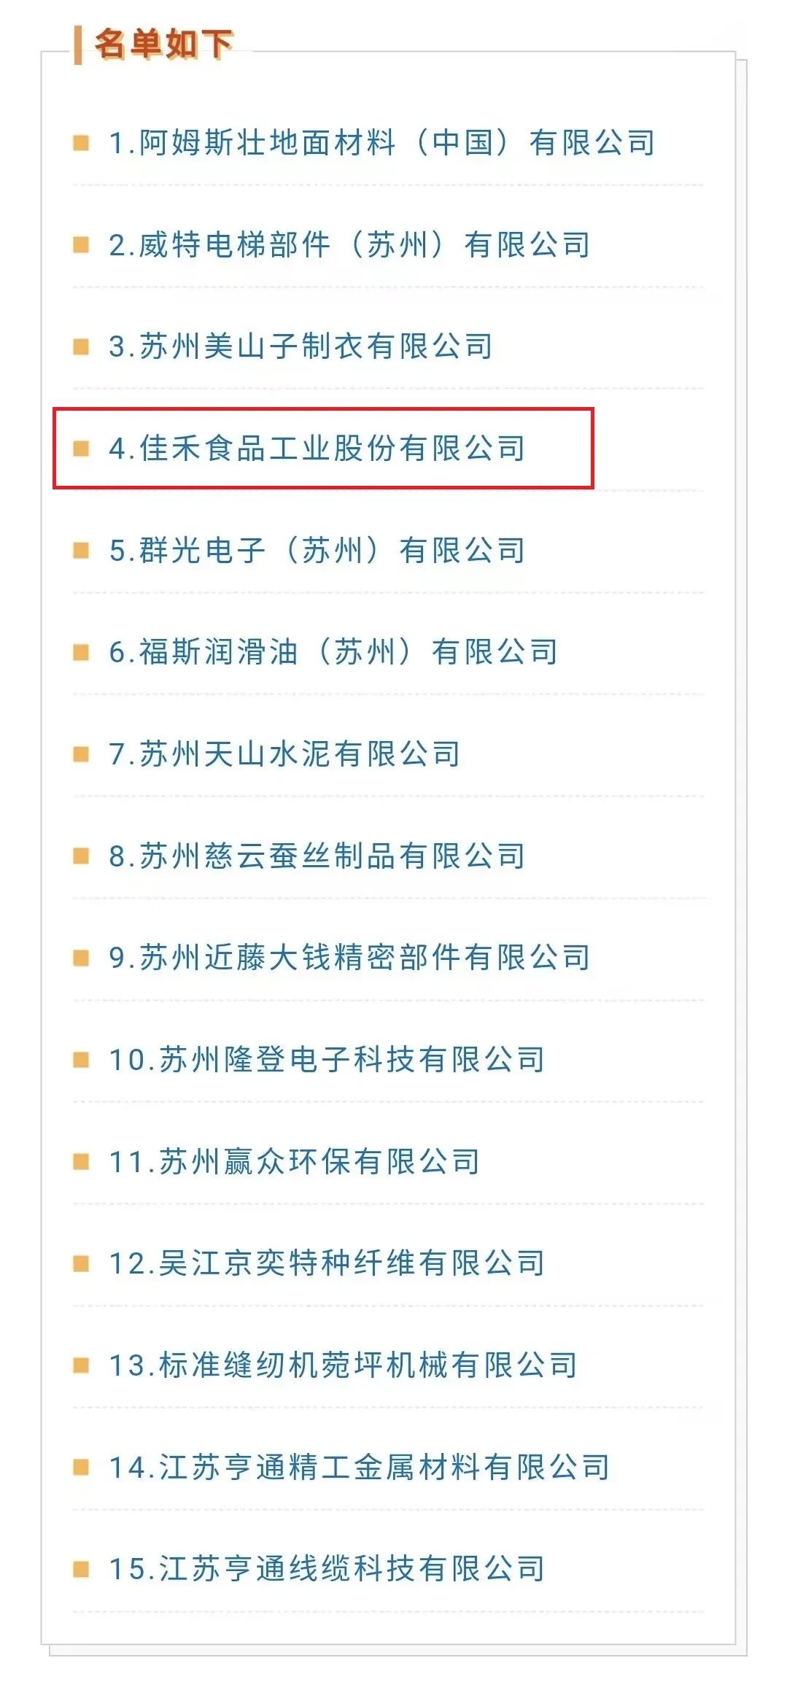787x1682 pixels.
Task: Click 福斯润滑油（苏州）有限公司 item
Action: click(x=333, y=651)
